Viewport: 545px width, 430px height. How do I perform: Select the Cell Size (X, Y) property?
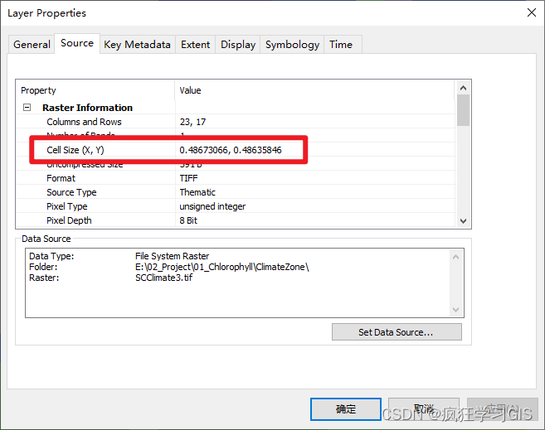[75, 150]
